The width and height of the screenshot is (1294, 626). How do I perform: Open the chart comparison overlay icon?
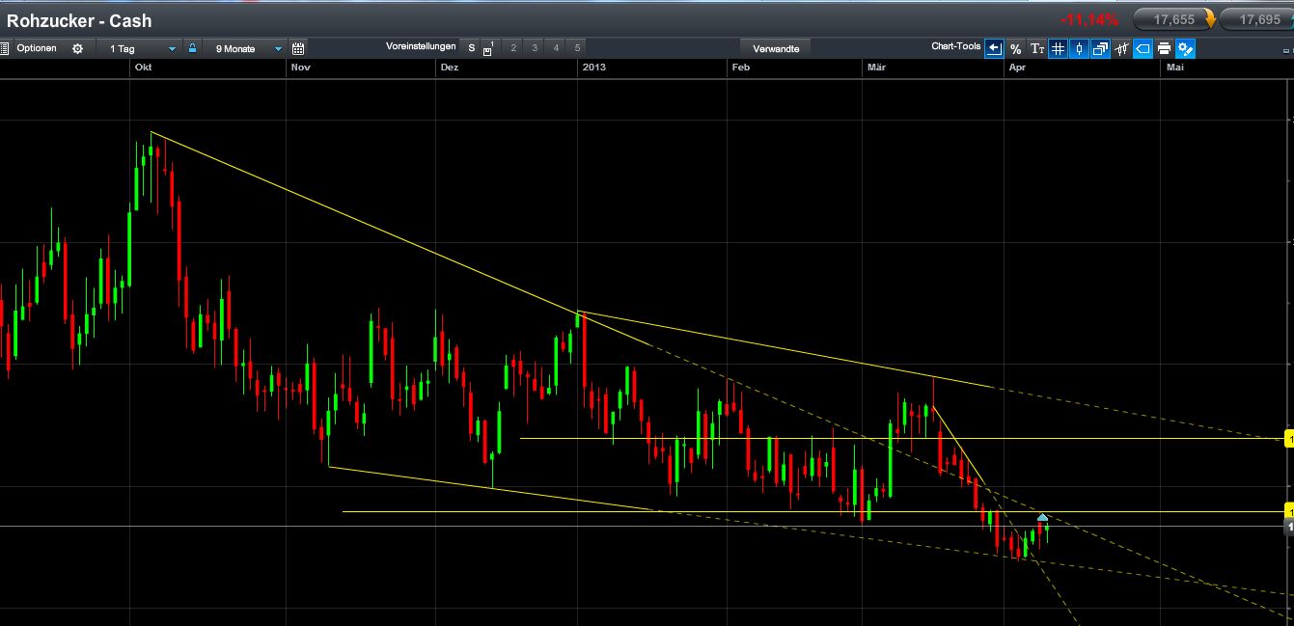pyautogui.click(x=1100, y=49)
